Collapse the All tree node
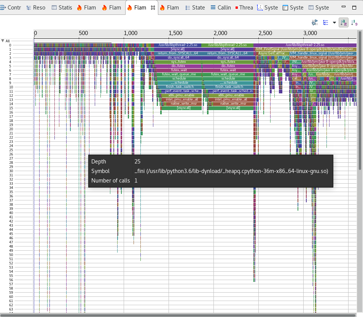This screenshot has height=317, width=363. coord(3,41)
